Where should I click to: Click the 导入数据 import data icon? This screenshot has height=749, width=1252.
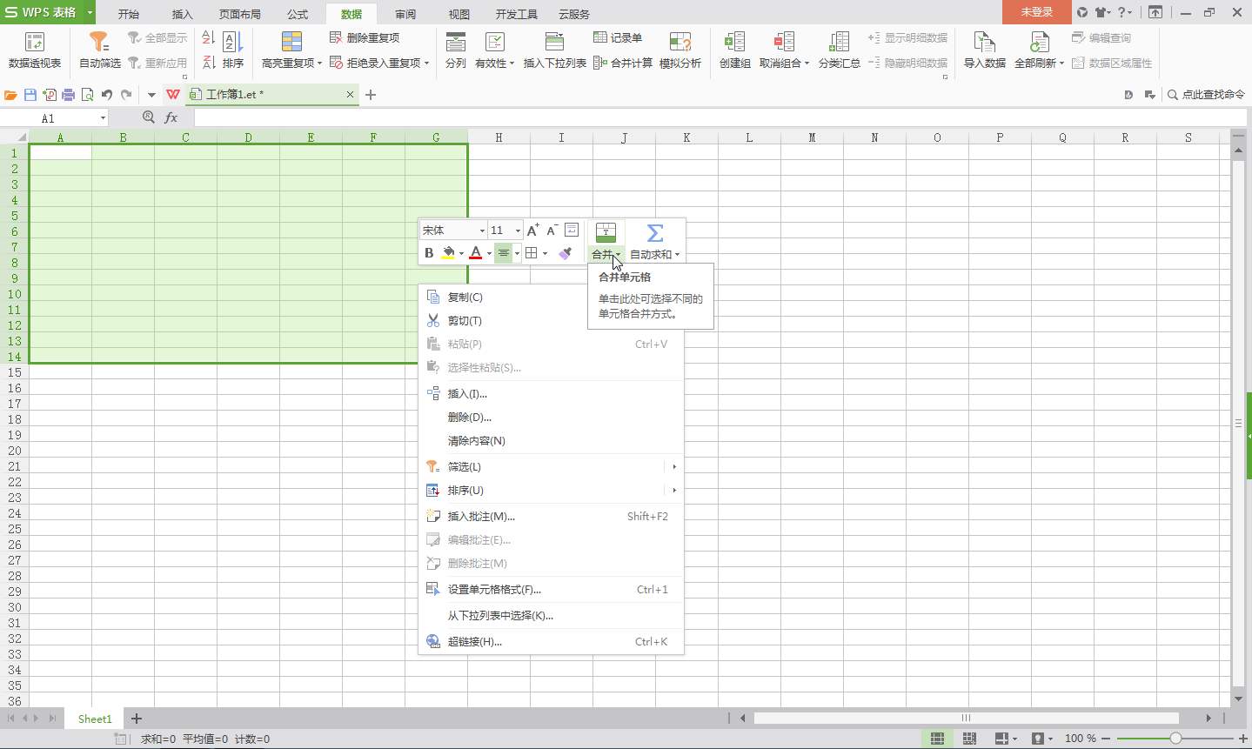coord(982,50)
